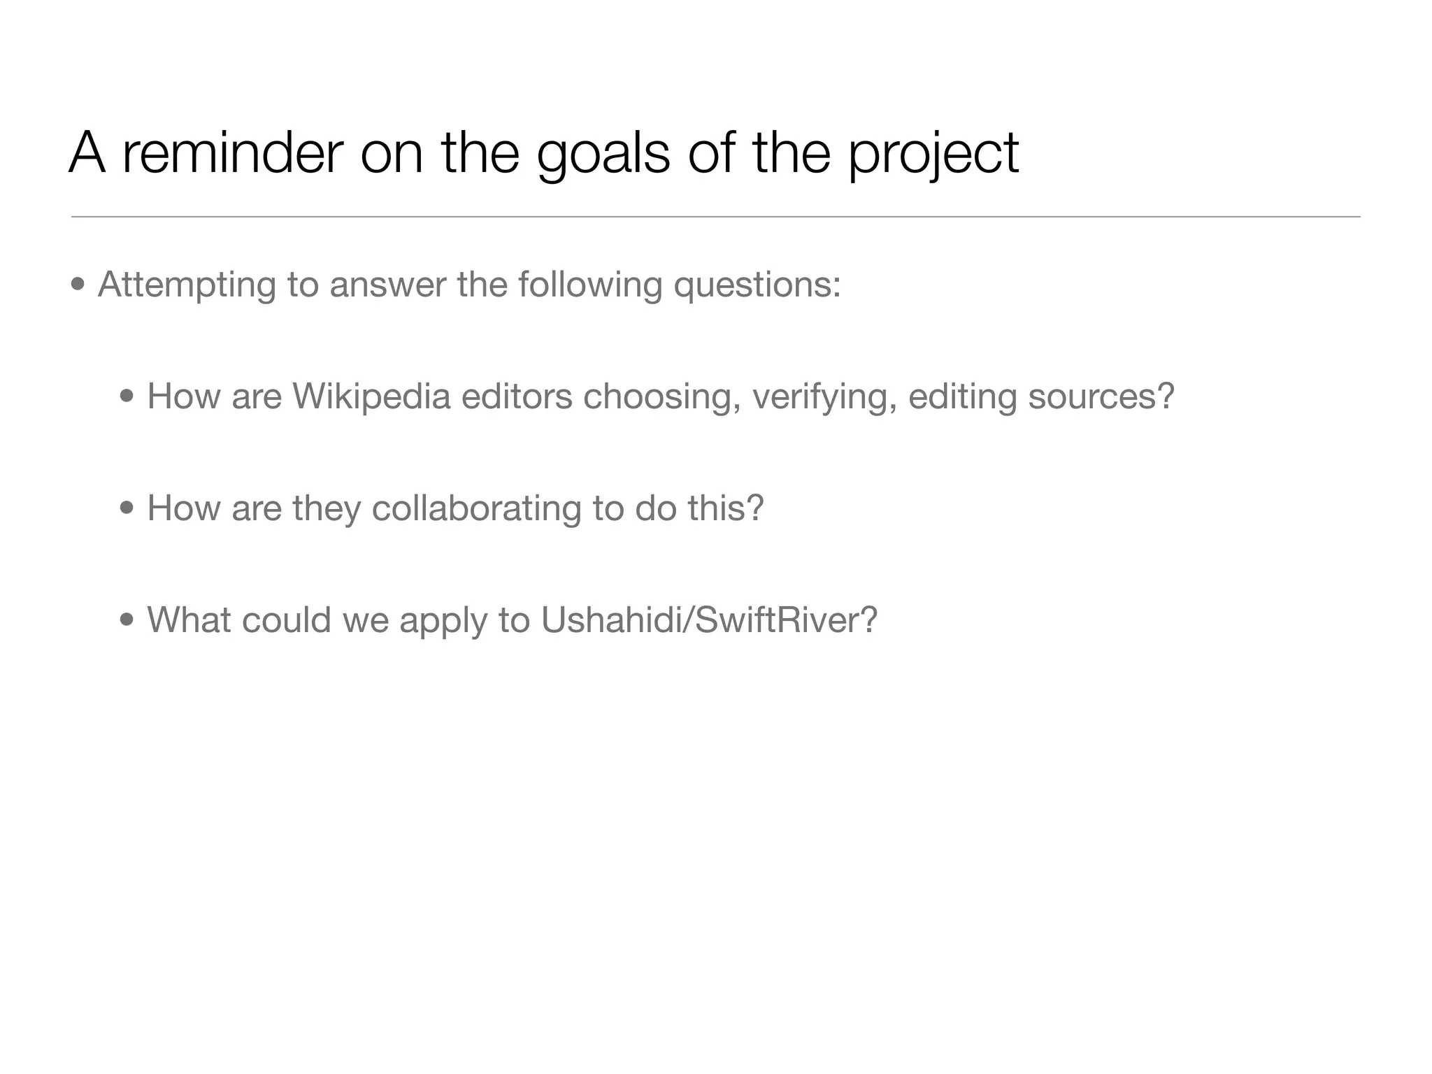Click the horizontal divider line under title

[x=716, y=217]
